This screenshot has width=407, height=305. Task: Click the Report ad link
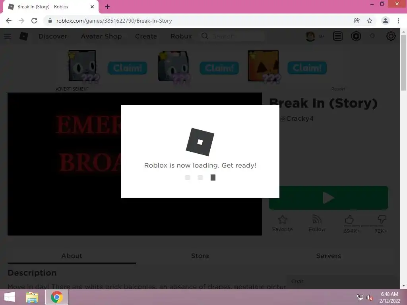338,89
